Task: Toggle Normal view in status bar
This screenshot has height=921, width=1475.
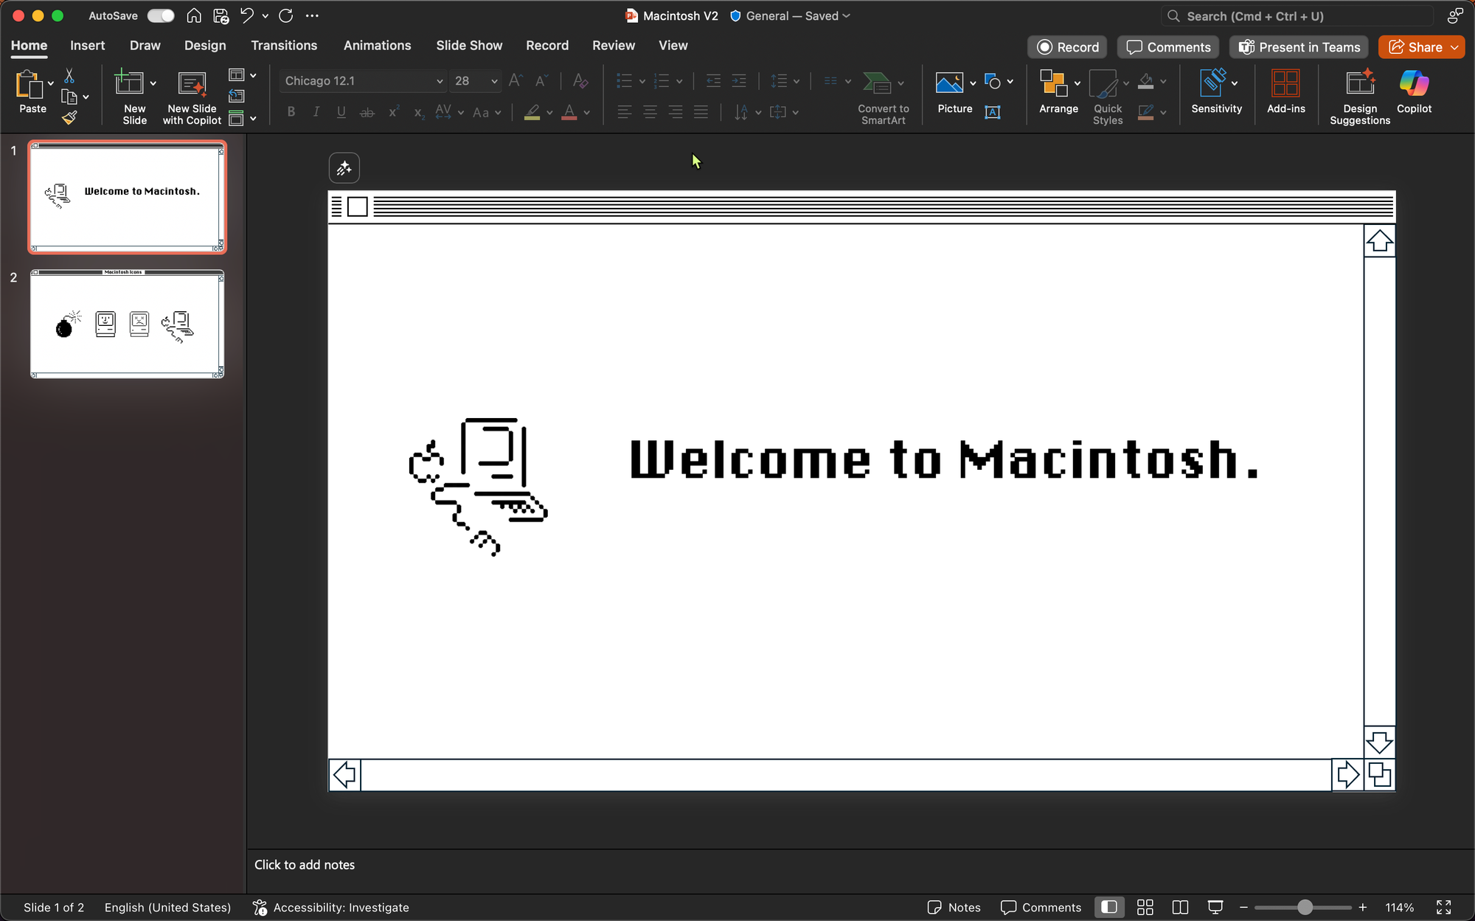Action: click(x=1109, y=907)
